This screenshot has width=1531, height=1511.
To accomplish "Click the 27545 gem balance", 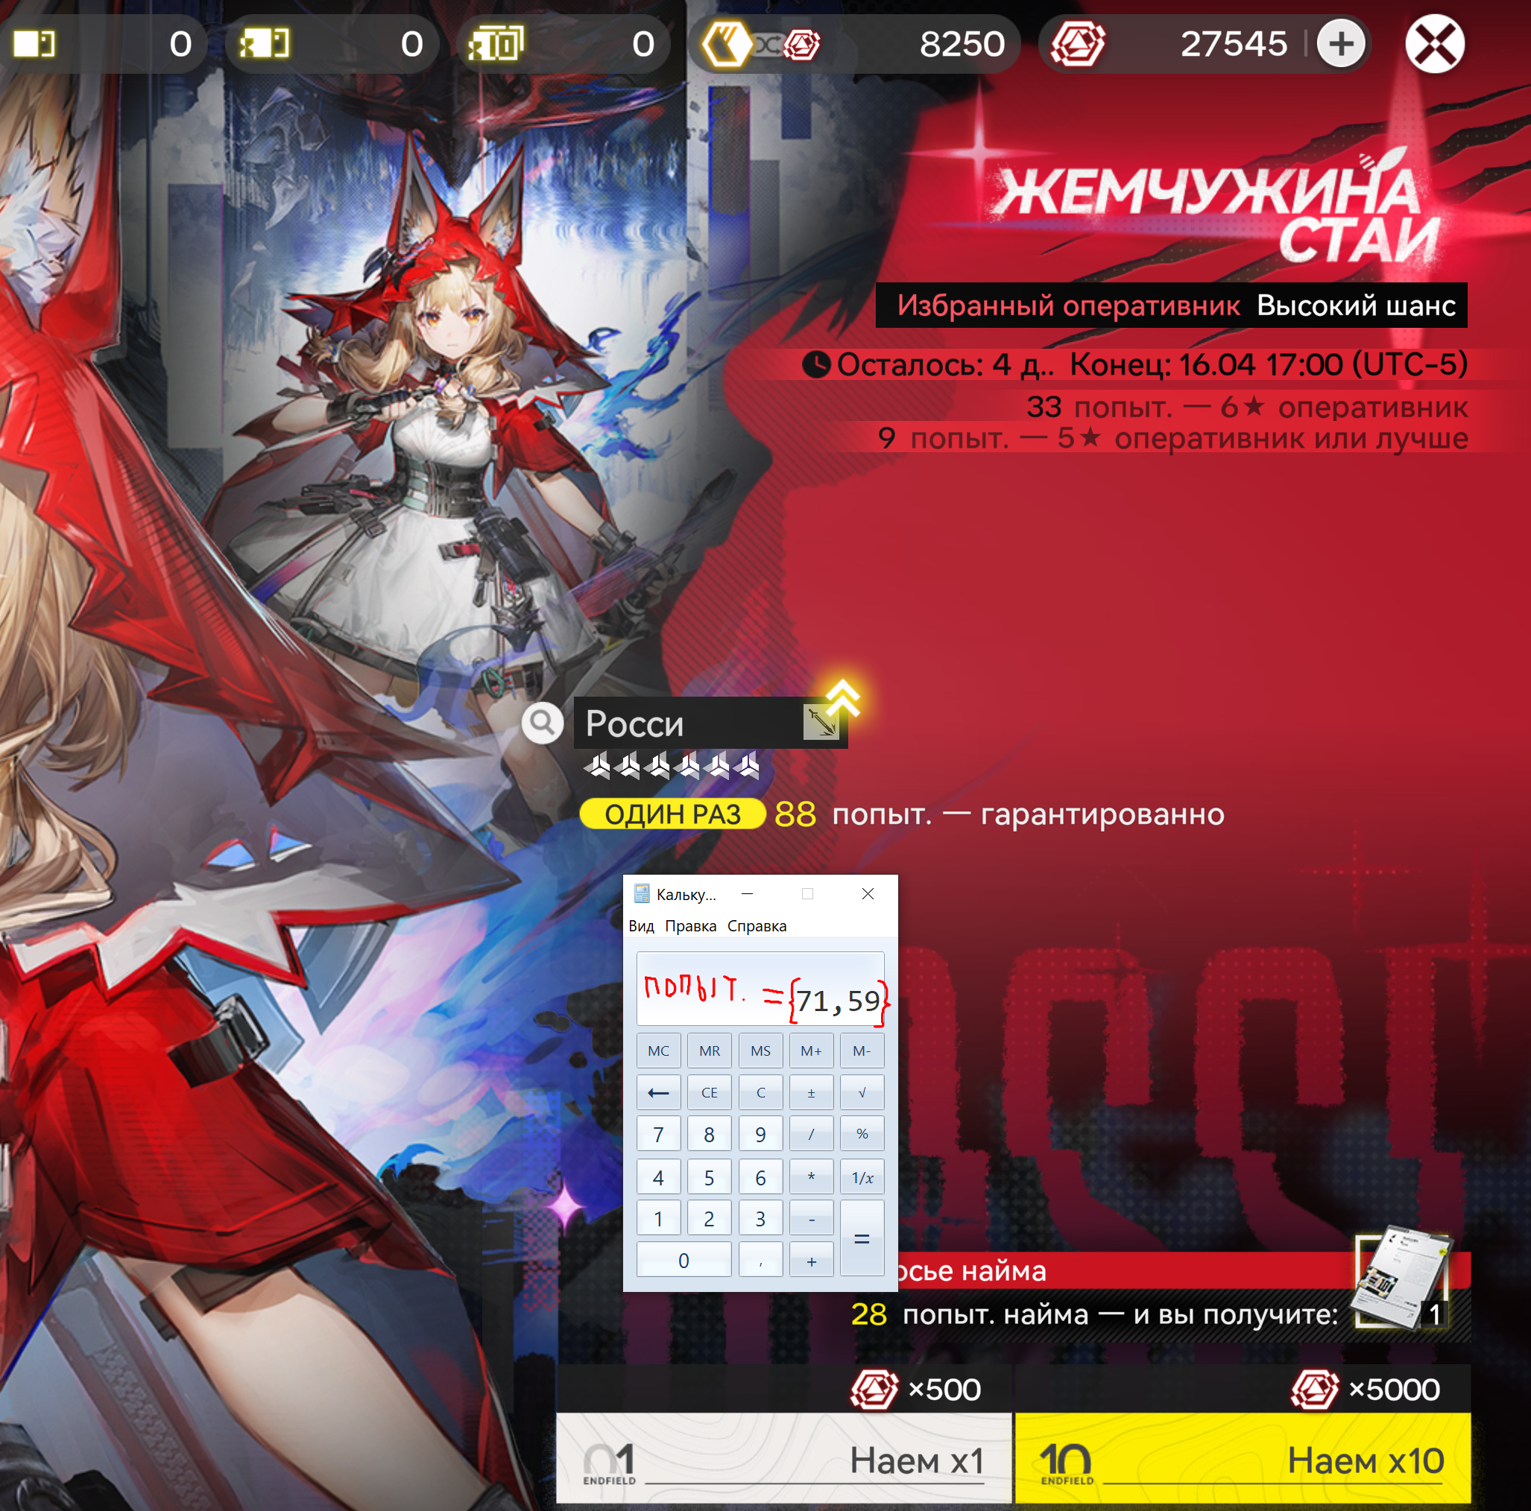I will click(x=1234, y=45).
